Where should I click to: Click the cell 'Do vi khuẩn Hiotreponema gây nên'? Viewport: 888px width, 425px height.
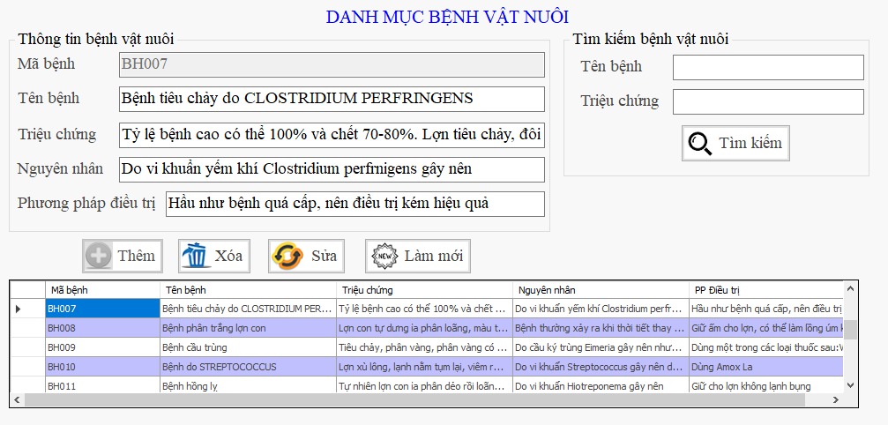coord(601,385)
